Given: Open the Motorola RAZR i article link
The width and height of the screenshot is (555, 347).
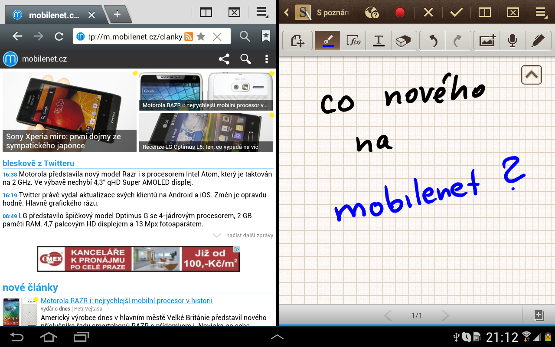Looking at the screenshot, I should click(126, 300).
